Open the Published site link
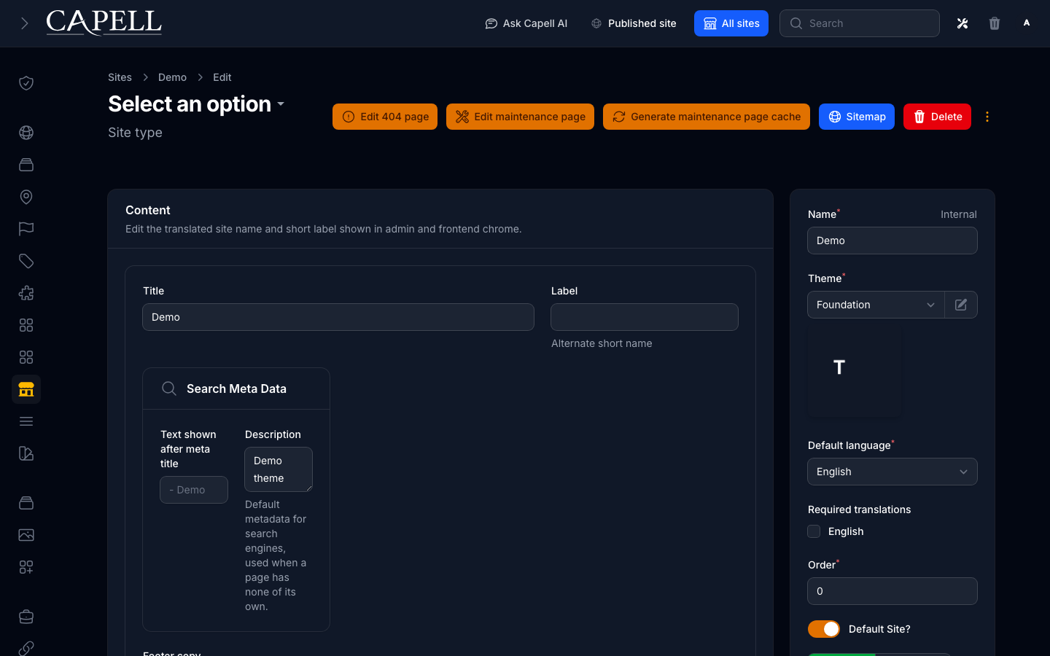The width and height of the screenshot is (1050, 656). [x=634, y=23]
